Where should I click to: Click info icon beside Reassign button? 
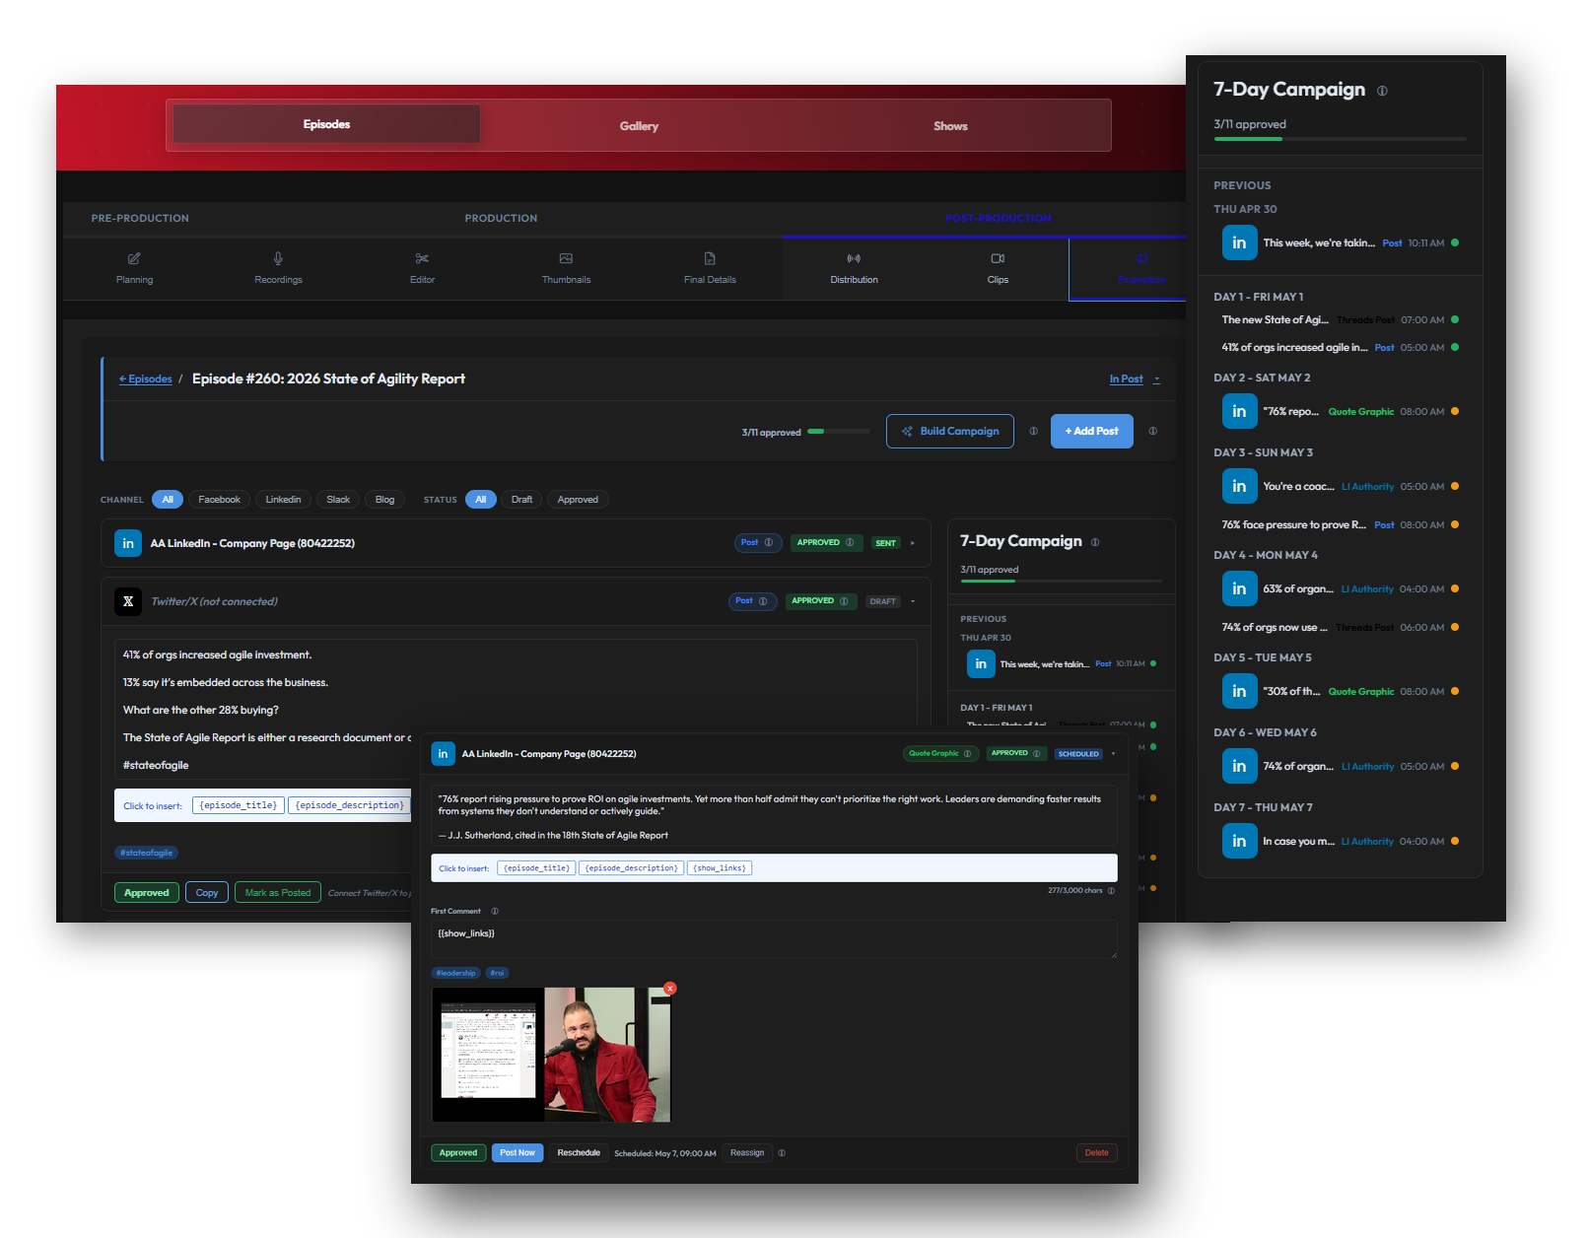782,1152
